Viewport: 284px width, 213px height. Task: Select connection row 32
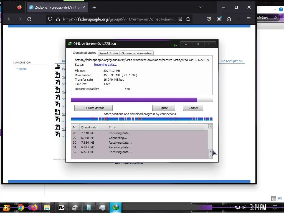(x=140, y=152)
